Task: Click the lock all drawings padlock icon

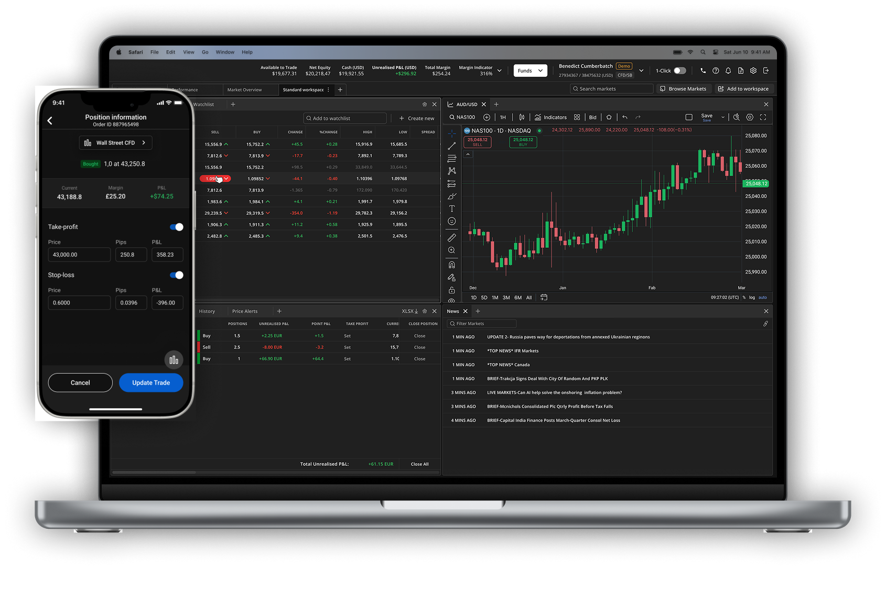Action: pos(451,290)
